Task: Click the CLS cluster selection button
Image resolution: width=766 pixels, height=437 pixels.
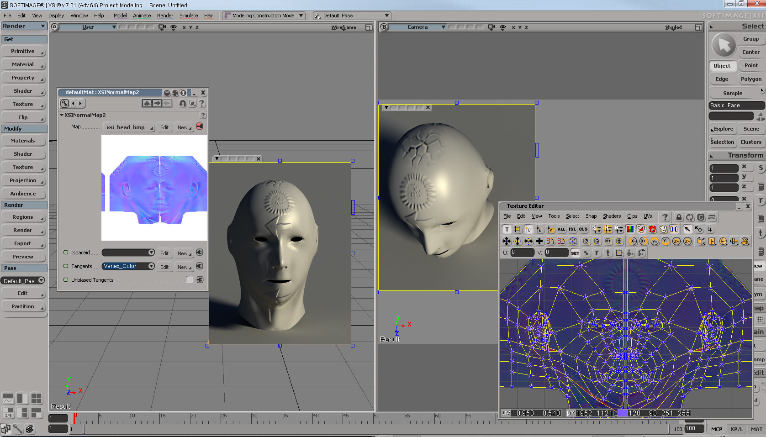Action: 583,229
